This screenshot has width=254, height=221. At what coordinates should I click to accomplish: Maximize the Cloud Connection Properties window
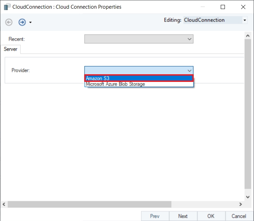[x=223, y=7]
